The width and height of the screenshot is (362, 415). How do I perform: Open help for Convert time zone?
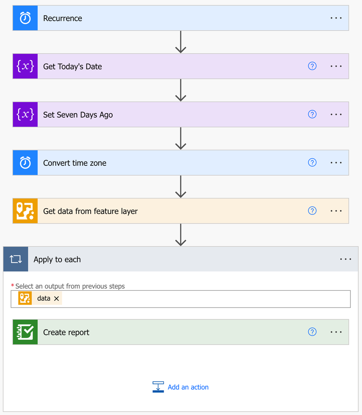(x=312, y=162)
